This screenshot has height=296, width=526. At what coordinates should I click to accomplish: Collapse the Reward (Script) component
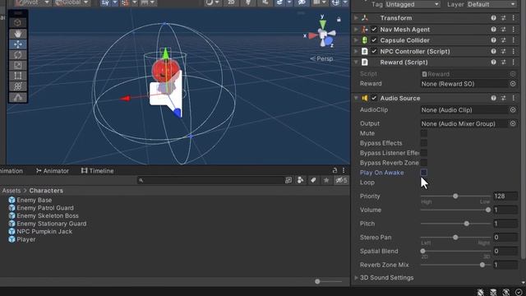coord(356,62)
